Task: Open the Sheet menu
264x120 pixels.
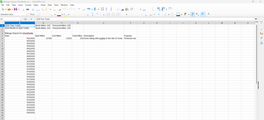Action: tap(43, 5)
